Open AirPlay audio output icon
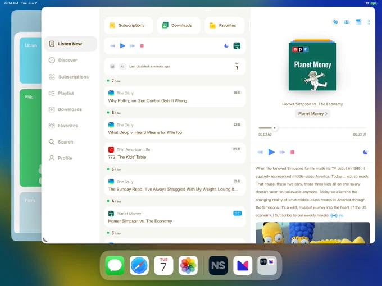 pos(347,22)
